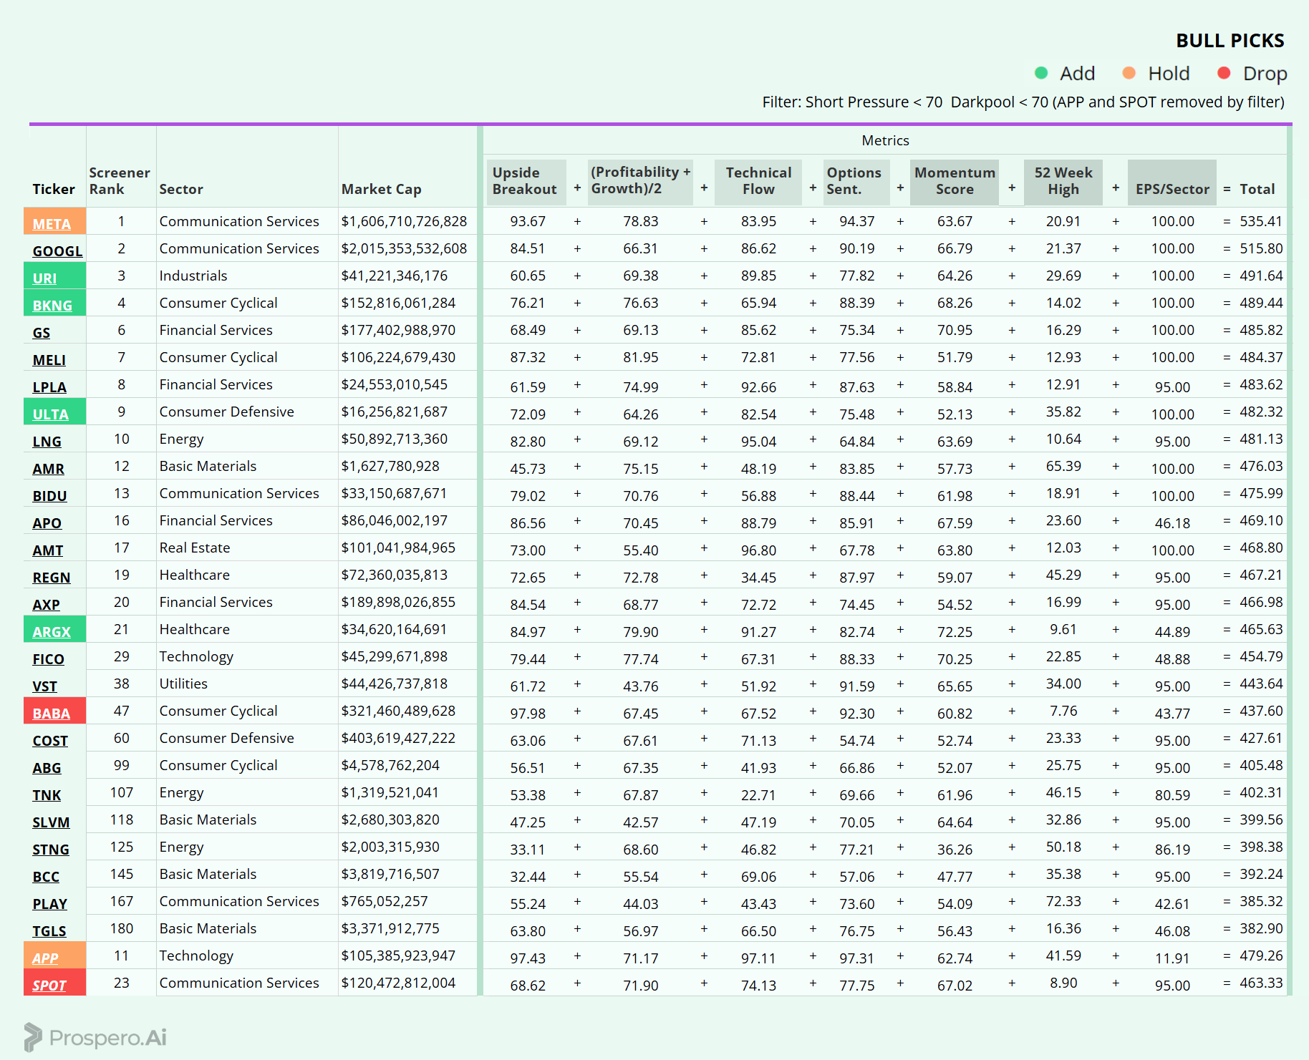Open the LNG ticker link

[x=47, y=442]
